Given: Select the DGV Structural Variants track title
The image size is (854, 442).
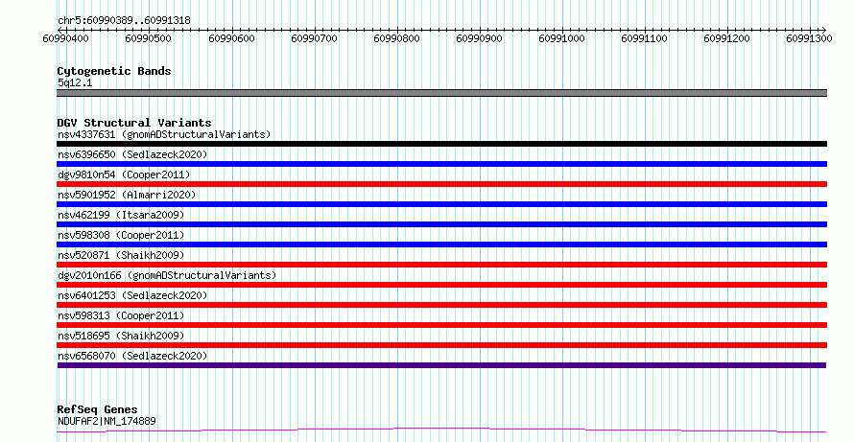Looking at the screenshot, I should (134, 123).
